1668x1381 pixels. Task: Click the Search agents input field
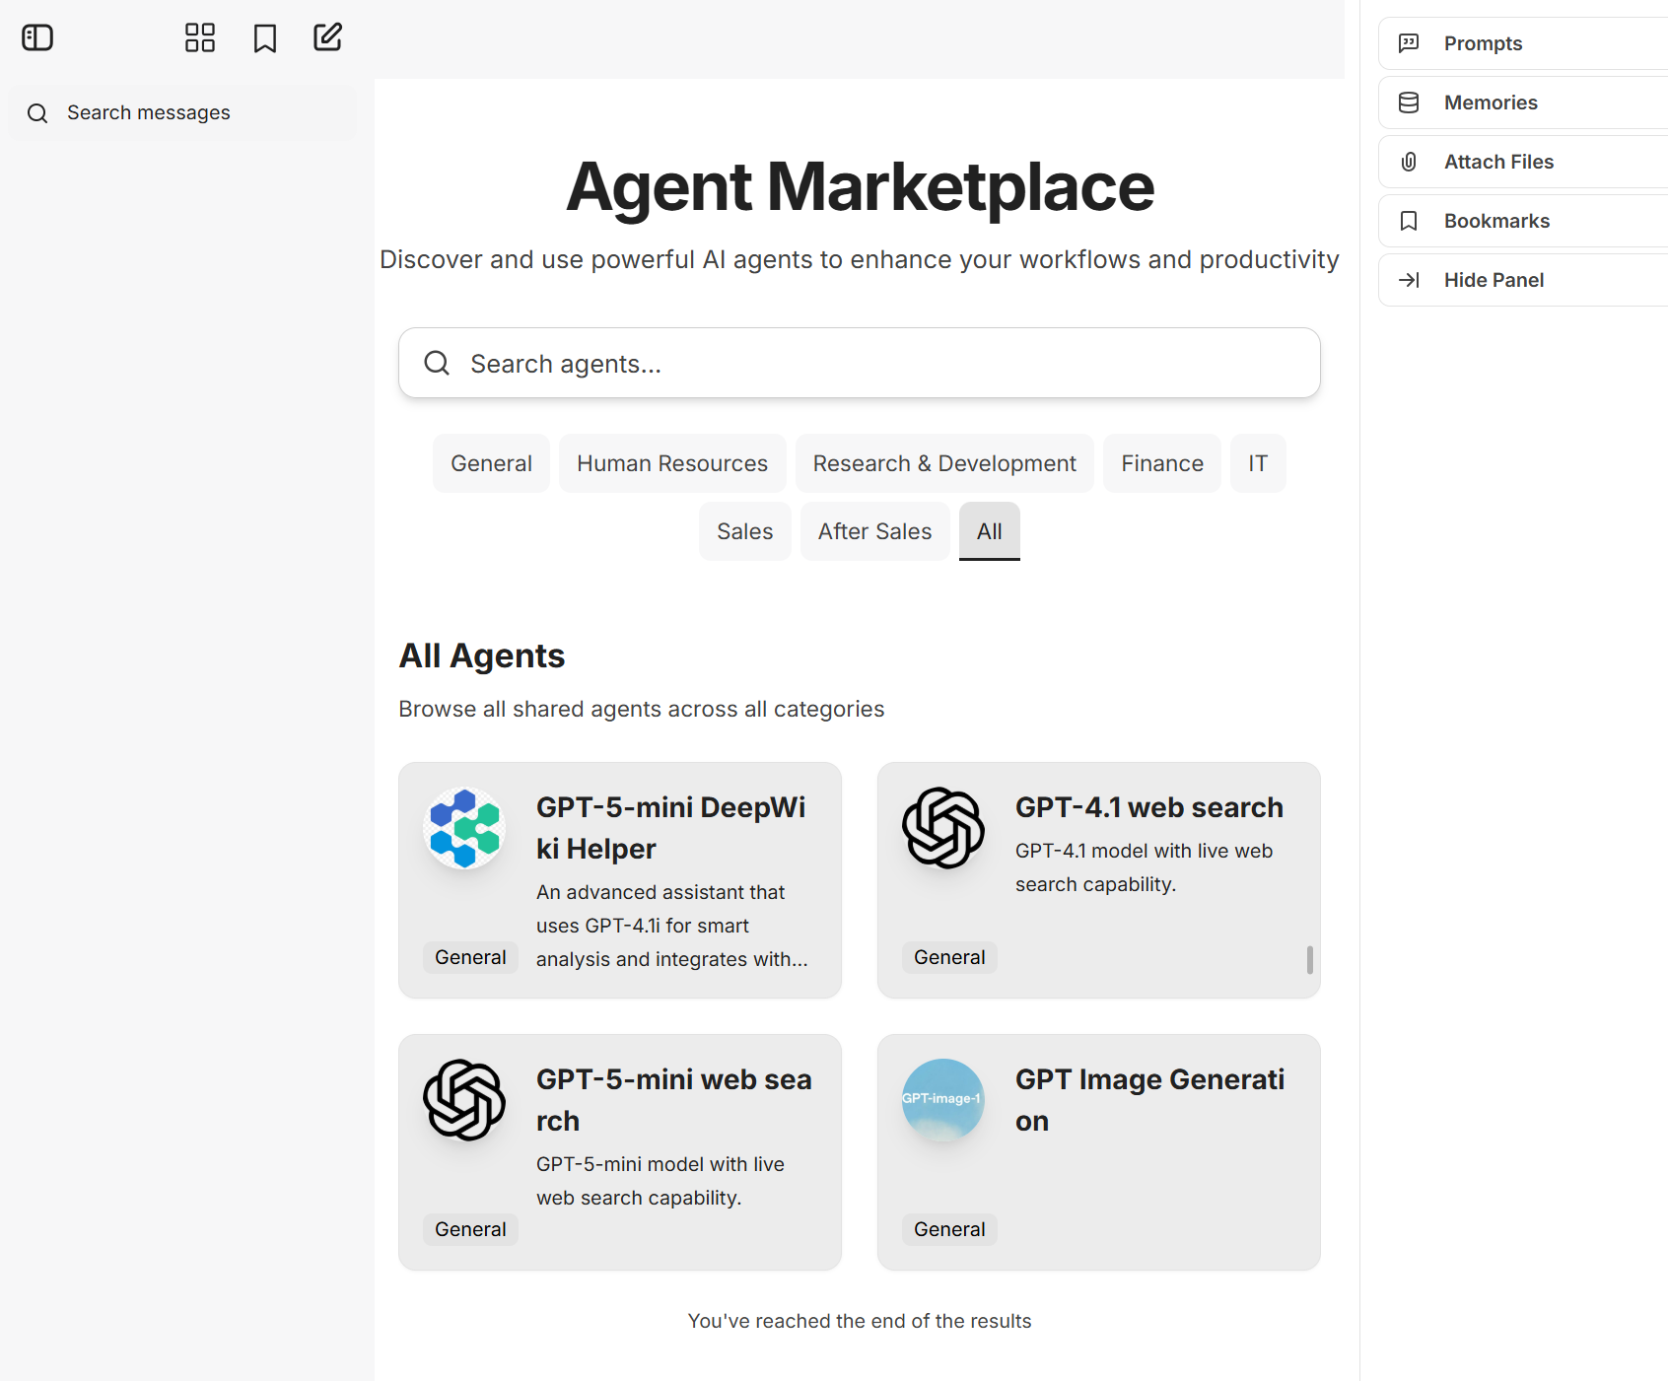tap(859, 364)
